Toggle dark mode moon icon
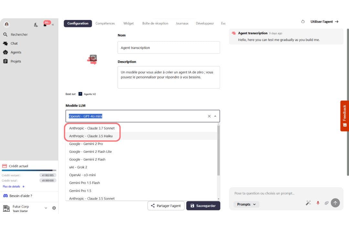349x232 pixels. (x=36, y=24)
